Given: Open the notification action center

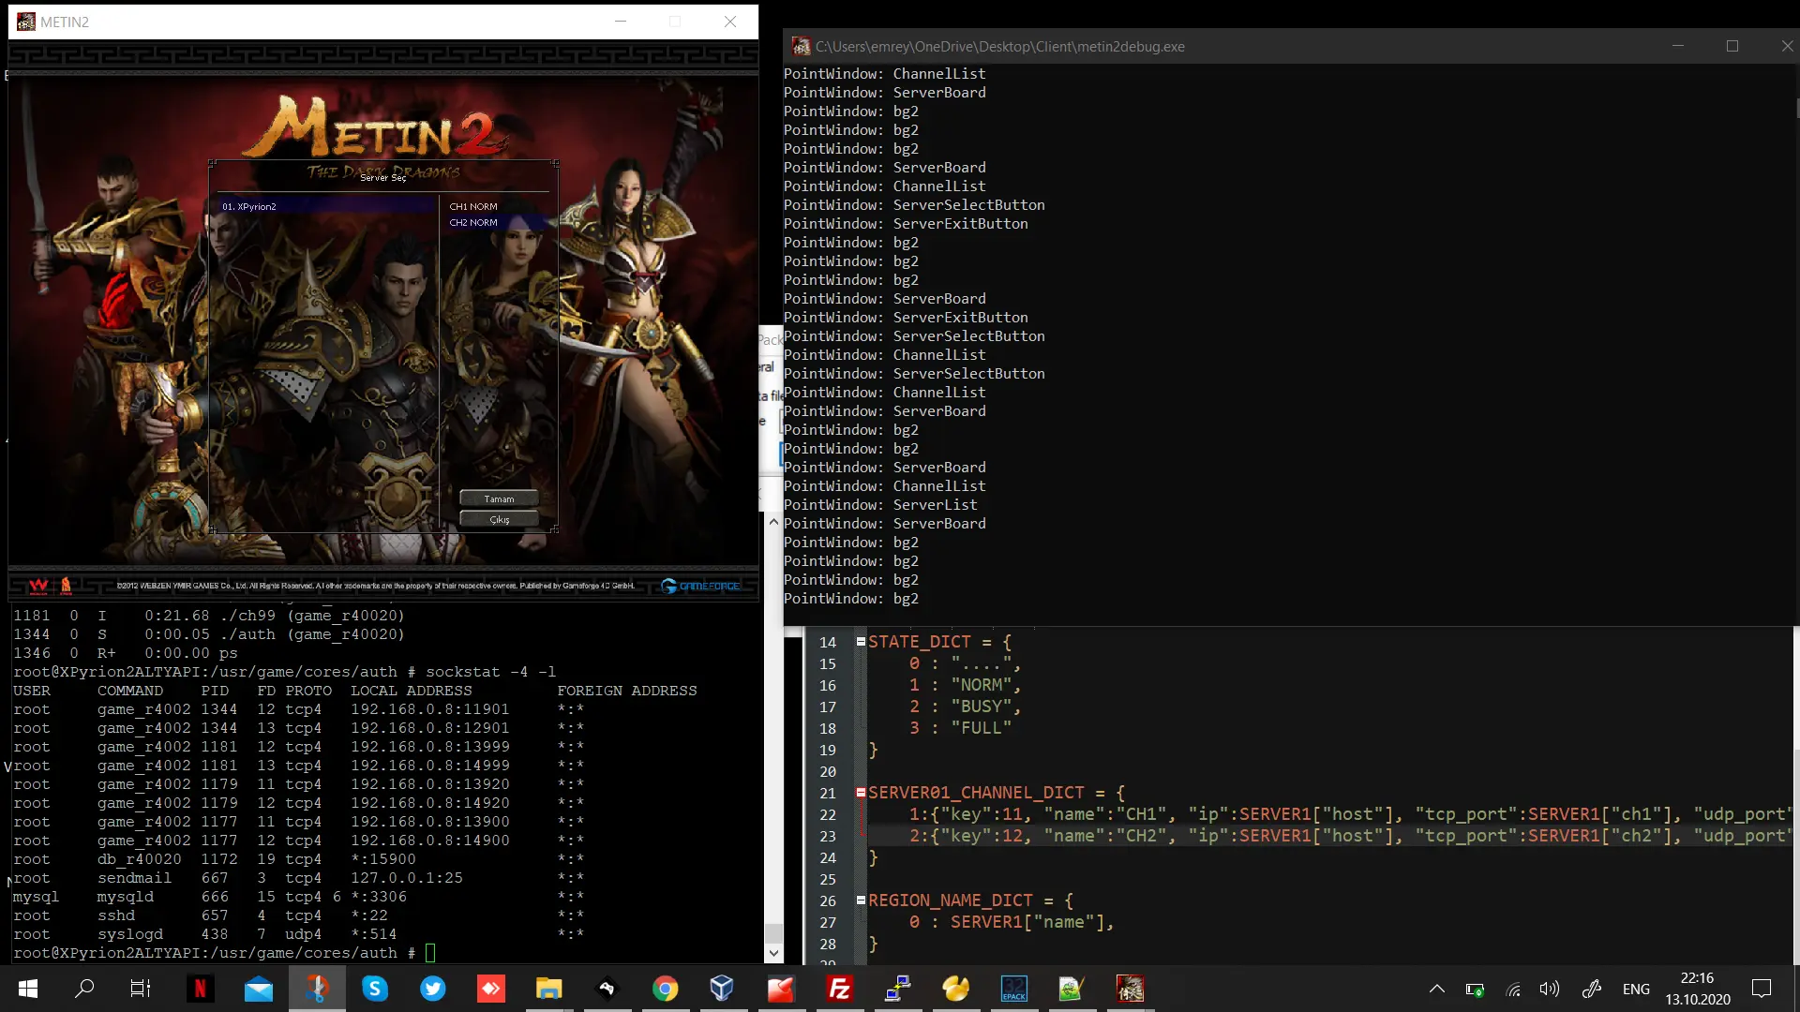Looking at the screenshot, I should tap(1762, 989).
